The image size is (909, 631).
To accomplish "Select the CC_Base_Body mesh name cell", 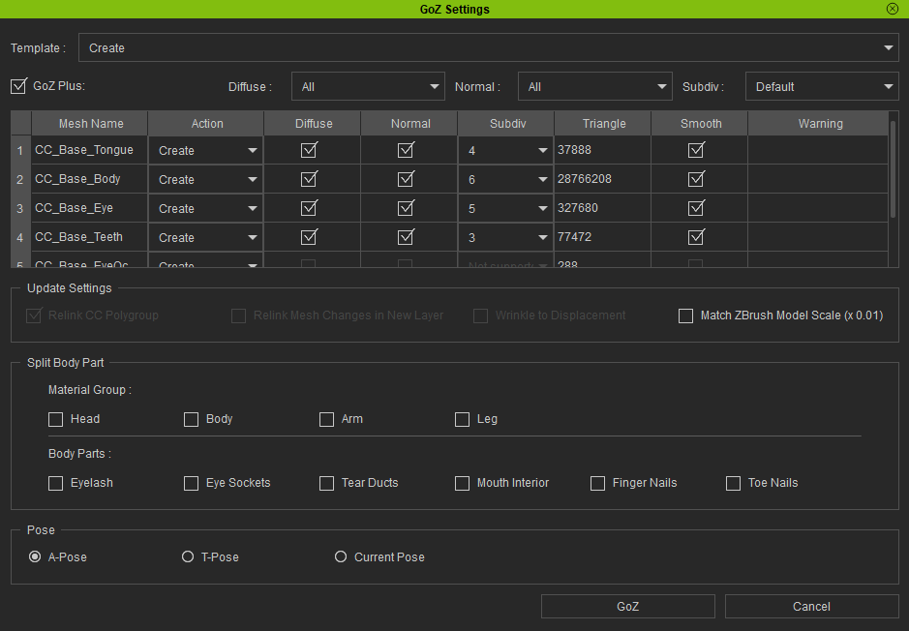I will tap(90, 179).
